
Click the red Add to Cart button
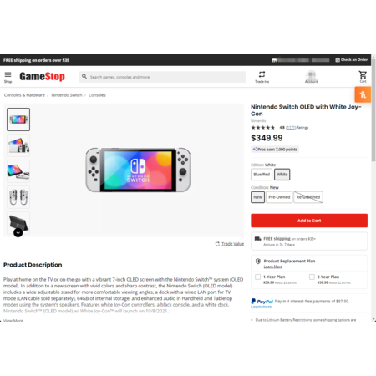coord(309,221)
